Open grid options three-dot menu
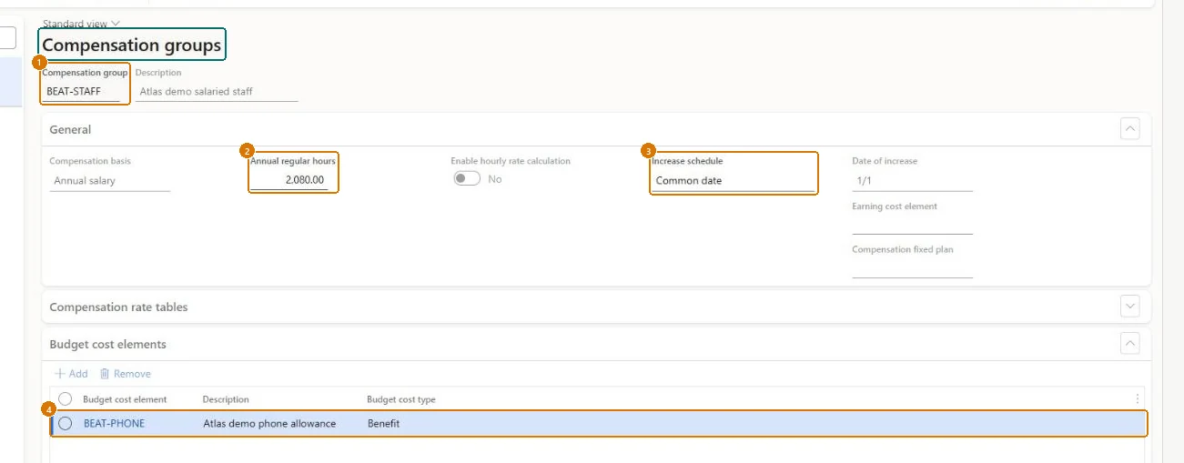The height and width of the screenshot is (463, 1184). pos(1137,398)
